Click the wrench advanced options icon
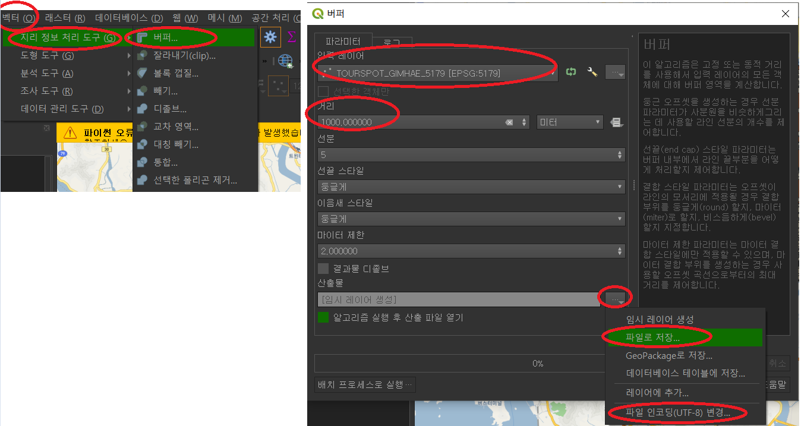801x426 pixels. tap(592, 72)
